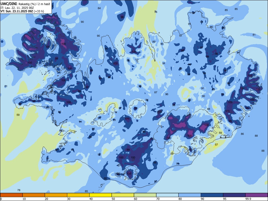Pick the bright yellow 40–50 legend swatch
The height and width of the screenshot is (201, 268).
point(100,195)
